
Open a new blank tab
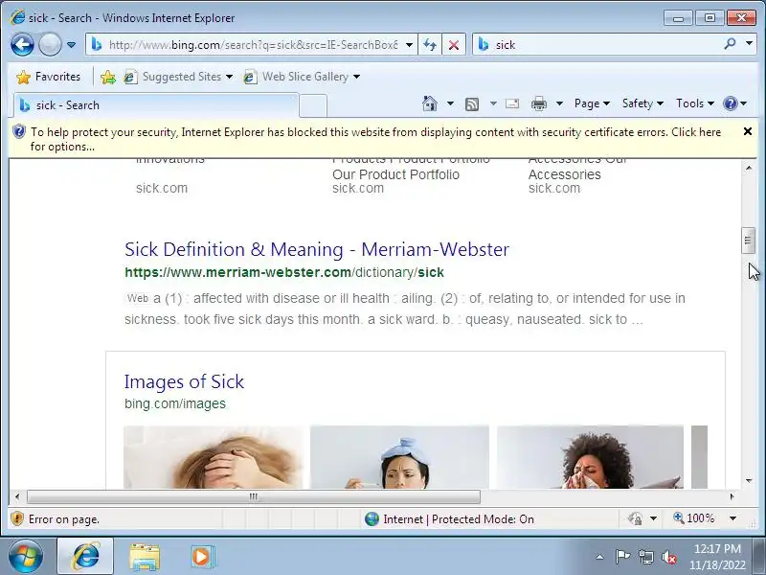(x=313, y=105)
